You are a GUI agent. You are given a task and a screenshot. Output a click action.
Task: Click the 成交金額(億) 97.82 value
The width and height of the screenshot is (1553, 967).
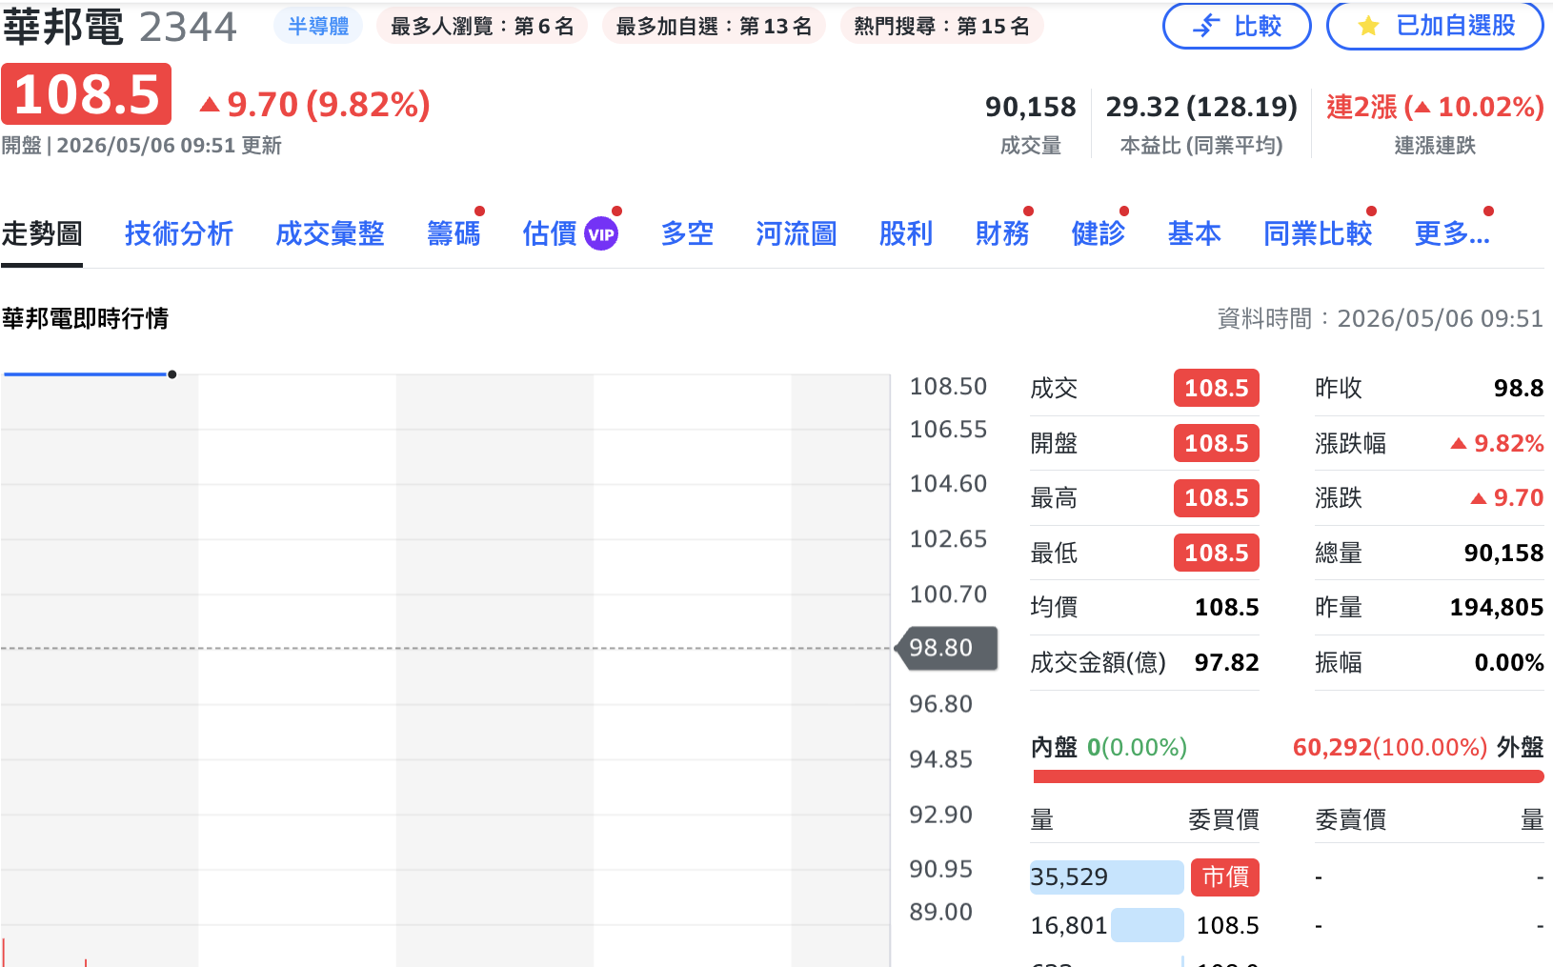[x=1227, y=662]
